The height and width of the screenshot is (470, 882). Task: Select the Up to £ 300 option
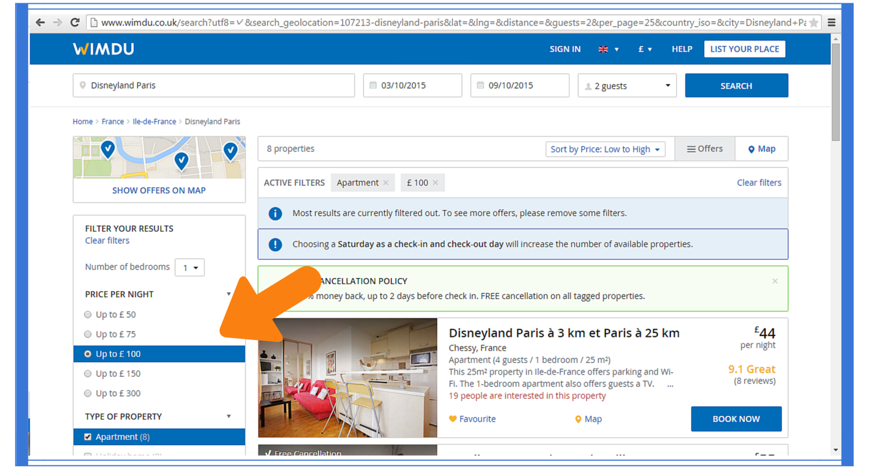tap(88, 393)
